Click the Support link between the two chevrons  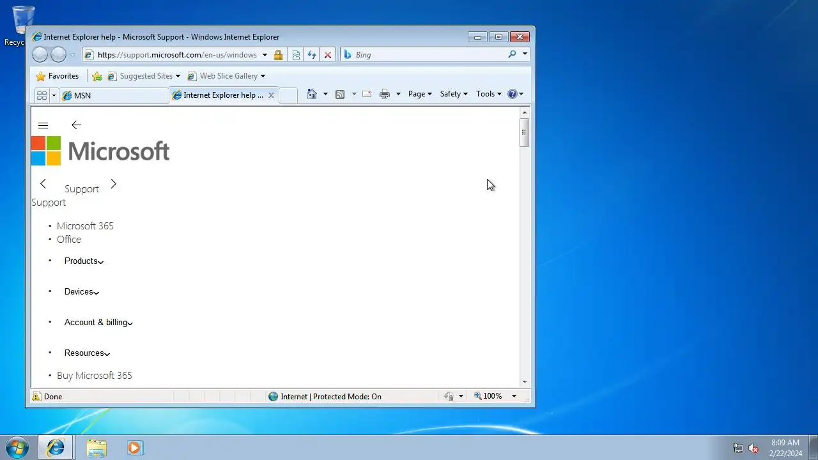pos(82,189)
